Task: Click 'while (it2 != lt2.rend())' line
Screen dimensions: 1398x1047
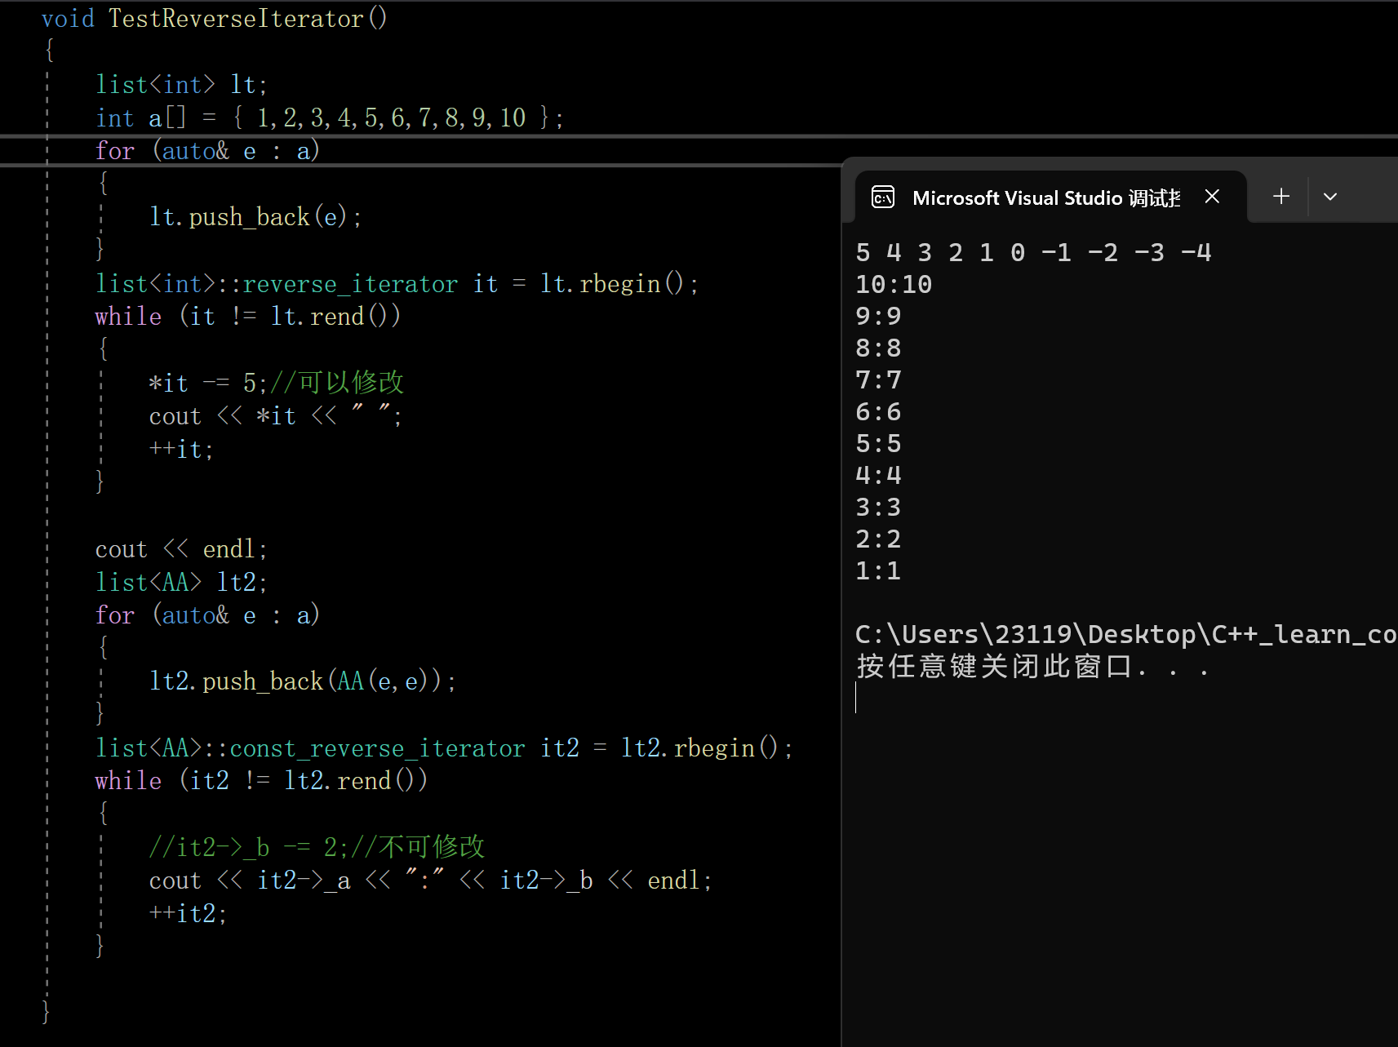Action: (261, 781)
